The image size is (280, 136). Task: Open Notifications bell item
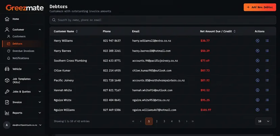pos(21,58)
